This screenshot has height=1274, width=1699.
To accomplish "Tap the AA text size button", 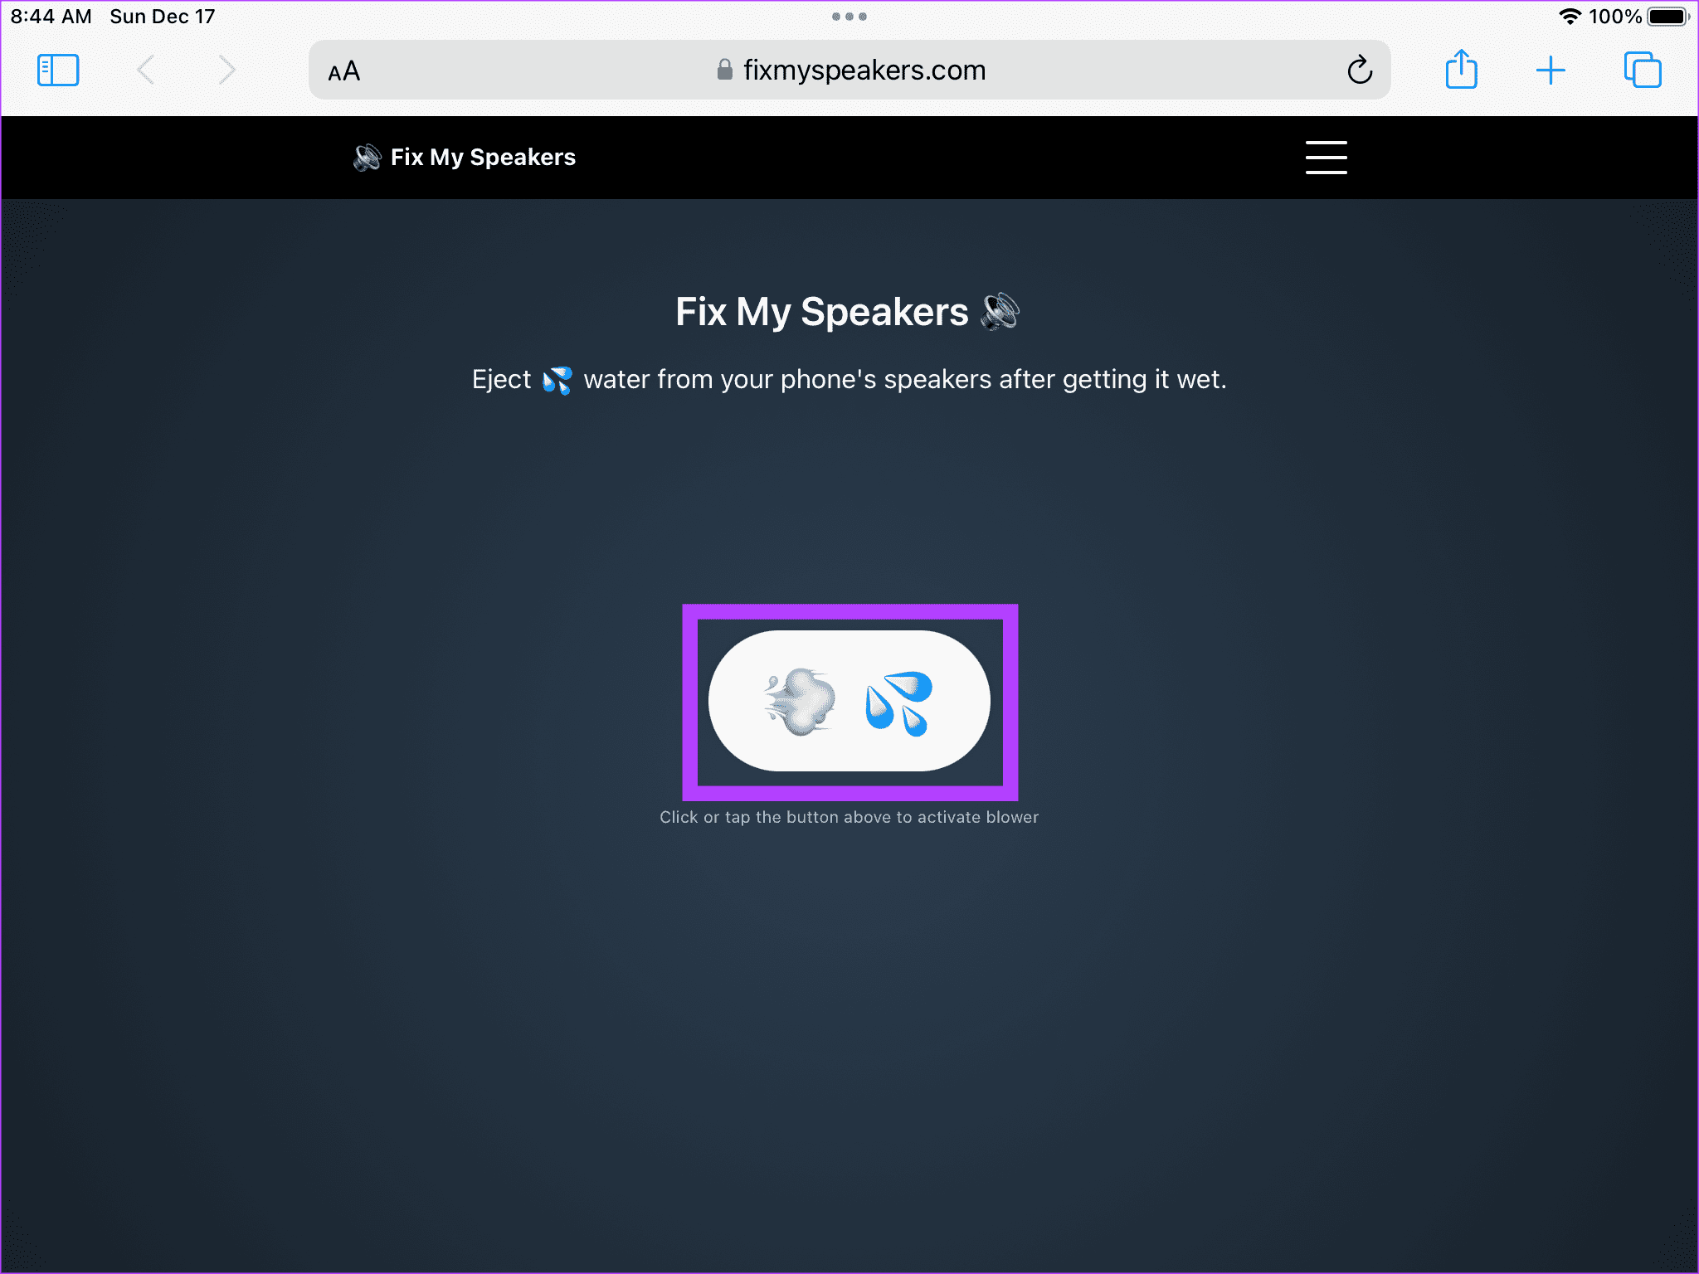I will coord(345,71).
